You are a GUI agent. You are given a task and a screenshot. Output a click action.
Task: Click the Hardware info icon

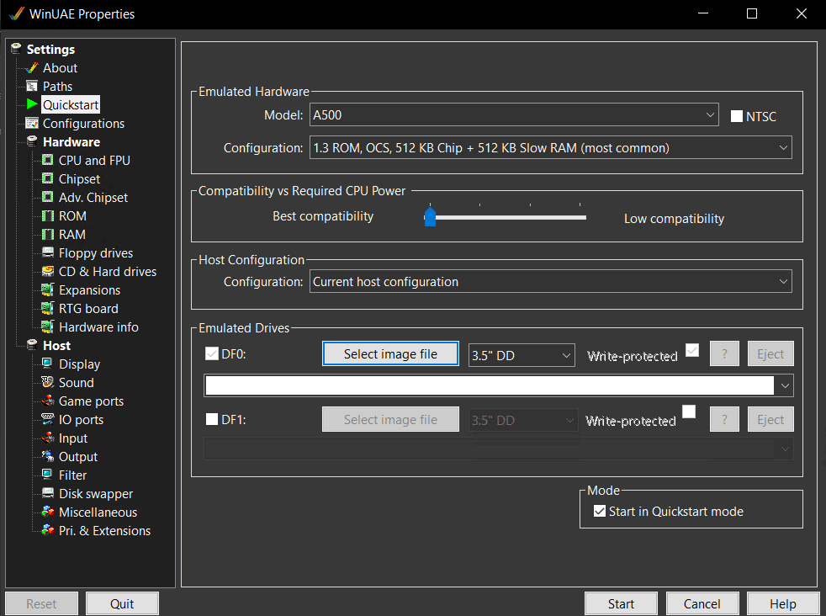47,327
